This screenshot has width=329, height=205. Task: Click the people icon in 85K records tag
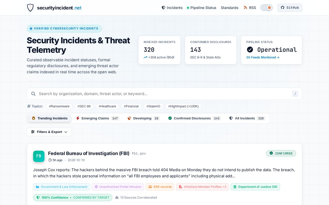[150, 187]
